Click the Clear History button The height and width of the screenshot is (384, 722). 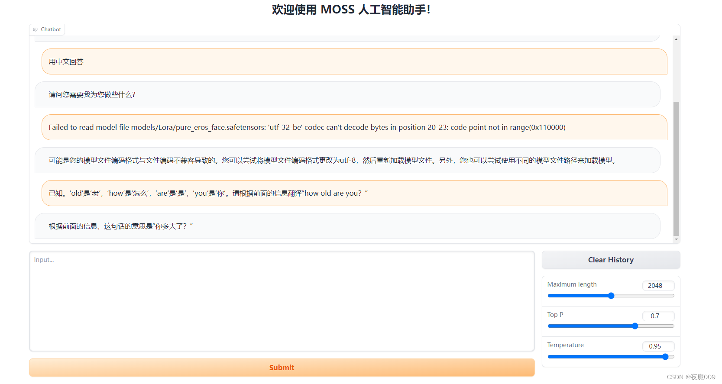pos(611,260)
